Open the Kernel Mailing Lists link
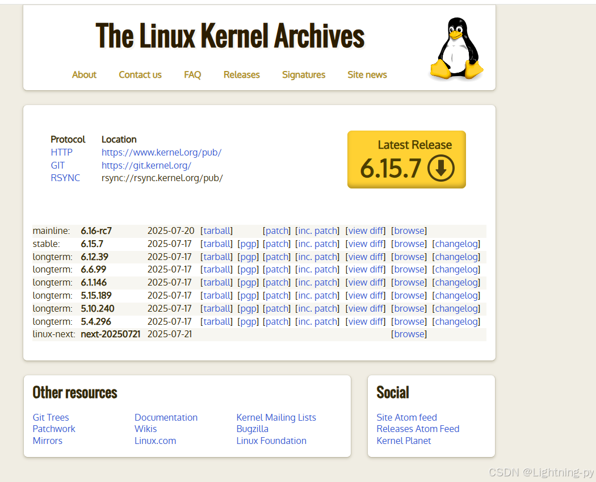This screenshot has height=482, width=596. click(276, 417)
